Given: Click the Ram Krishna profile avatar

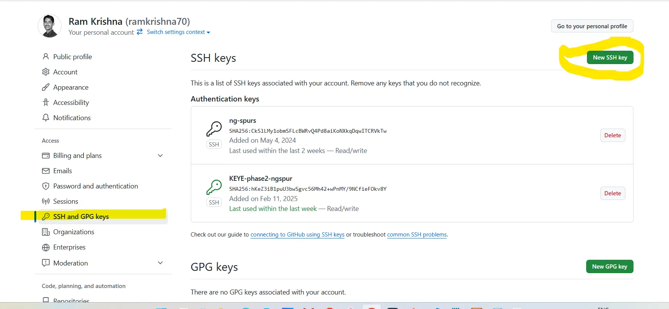Looking at the screenshot, I should (x=50, y=26).
